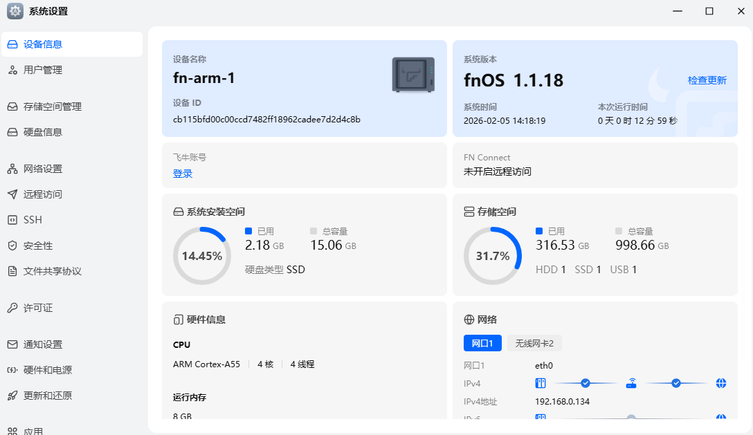Click the eth0 interface name
Viewport: 753px width, 435px height.
pos(543,365)
